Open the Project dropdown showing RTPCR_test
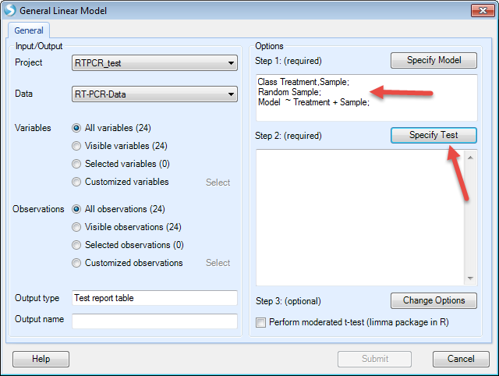Screen dimensions: 499x376 154,63
